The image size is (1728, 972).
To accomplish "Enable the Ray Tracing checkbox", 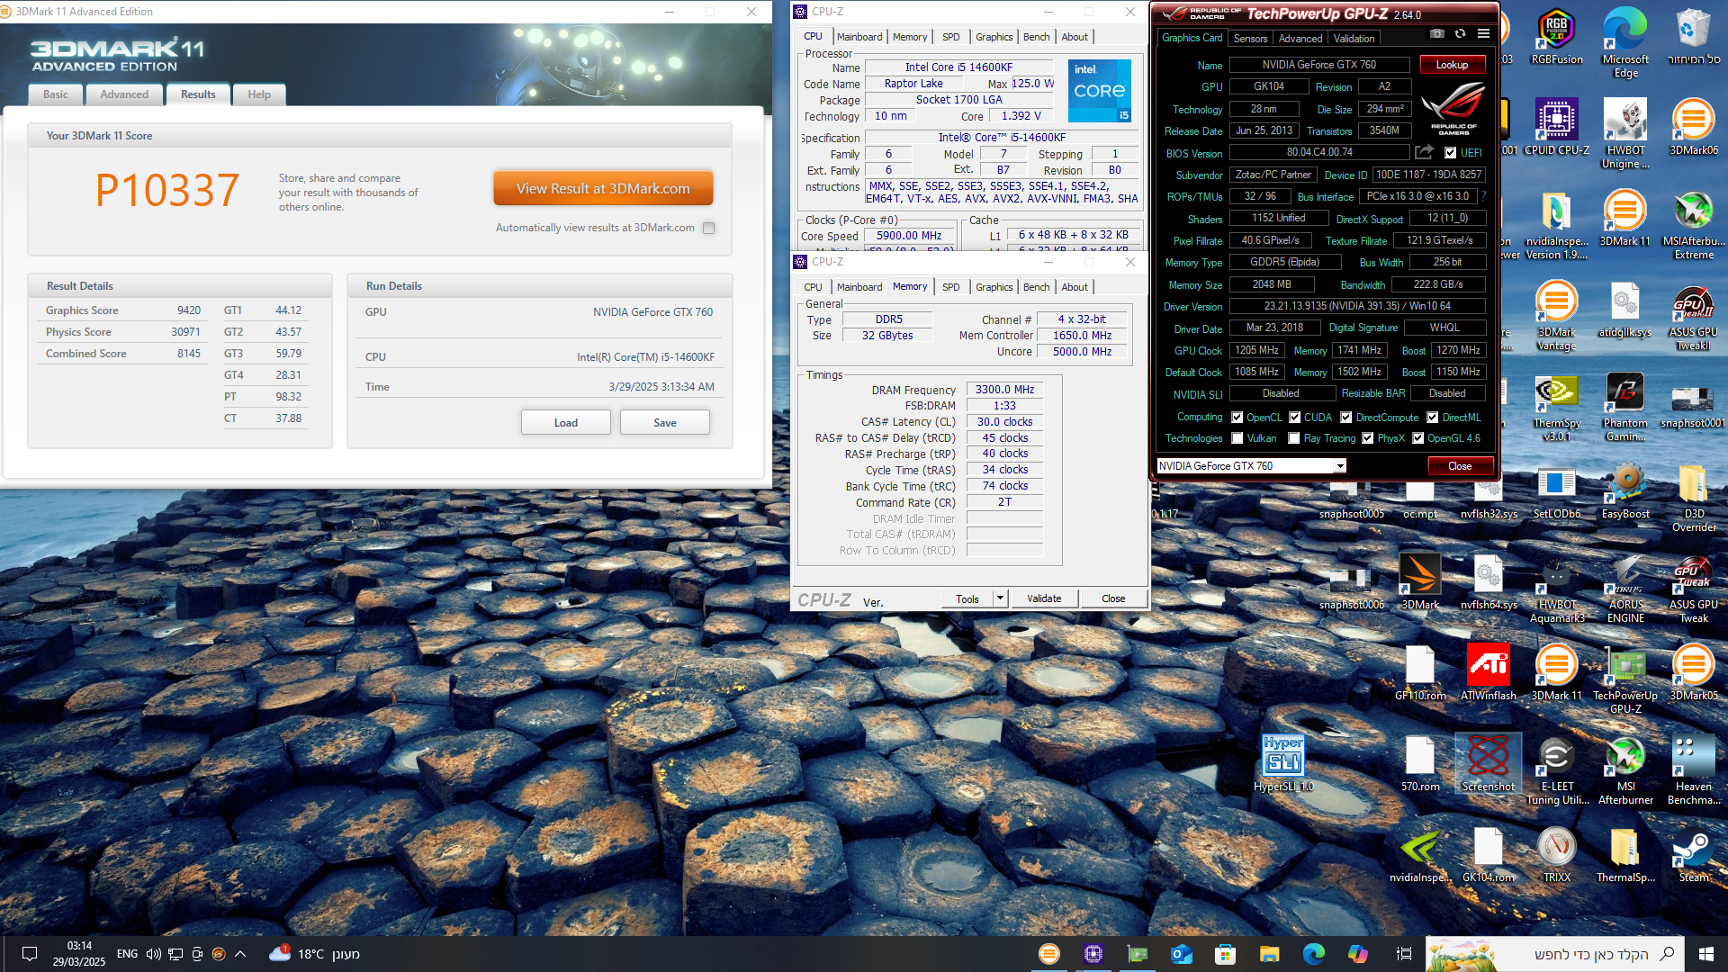I will (x=1294, y=438).
